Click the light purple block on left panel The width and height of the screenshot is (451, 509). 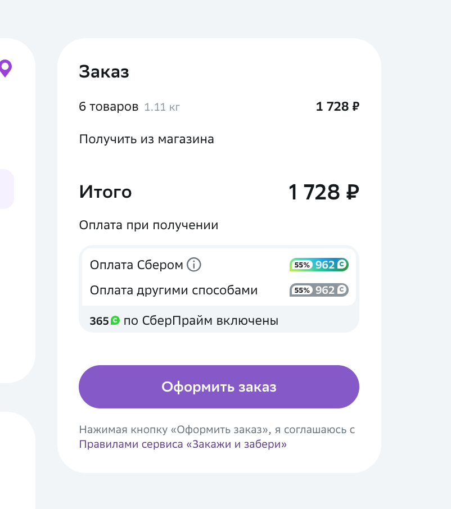click(7, 189)
